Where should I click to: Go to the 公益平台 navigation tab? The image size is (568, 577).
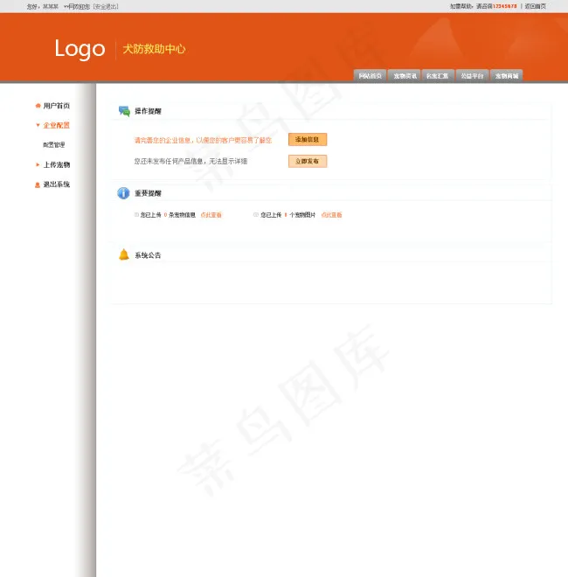pos(472,76)
